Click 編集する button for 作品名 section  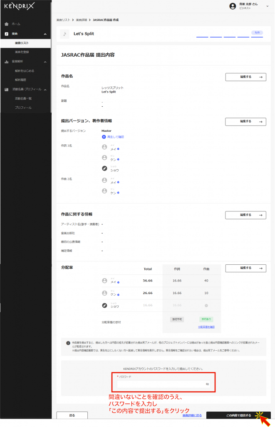pos(245,77)
